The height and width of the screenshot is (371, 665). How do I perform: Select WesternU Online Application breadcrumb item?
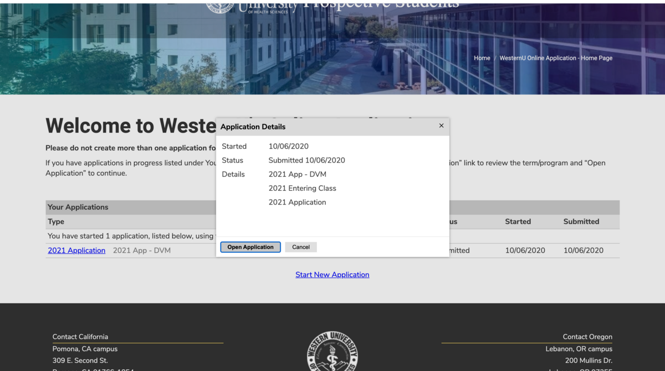pyautogui.click(x=555, y=58)
